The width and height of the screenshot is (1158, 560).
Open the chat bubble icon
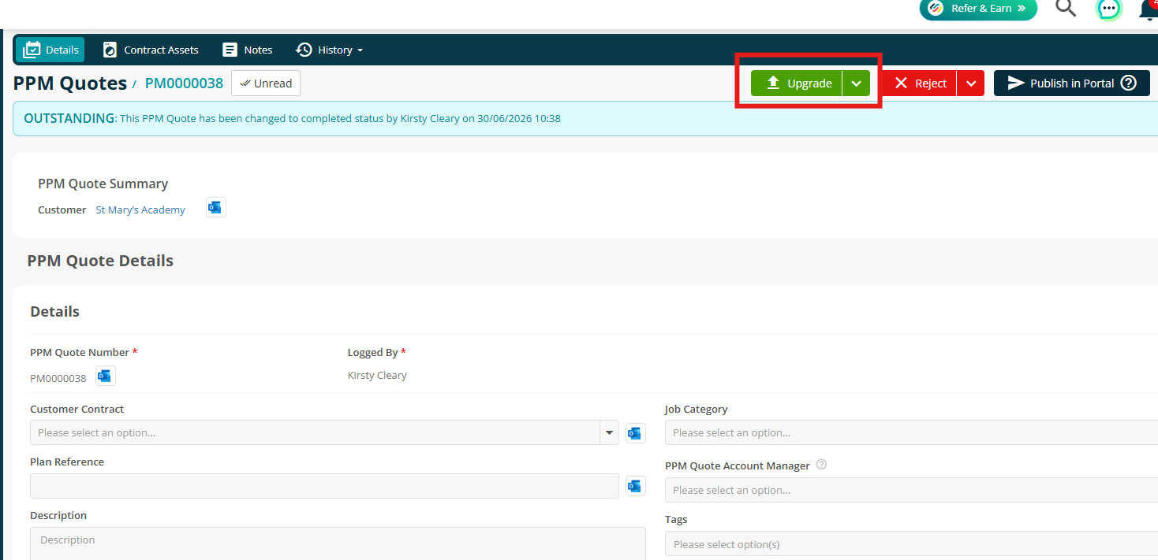coord(1109,9)
